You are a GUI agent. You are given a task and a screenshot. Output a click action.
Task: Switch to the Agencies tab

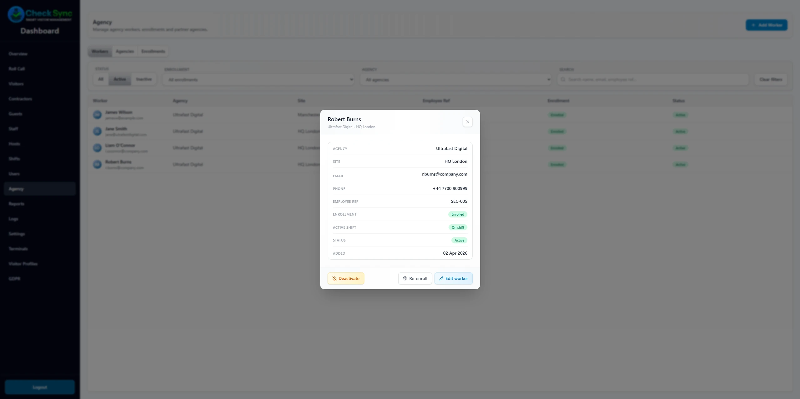tap(125, 51)
